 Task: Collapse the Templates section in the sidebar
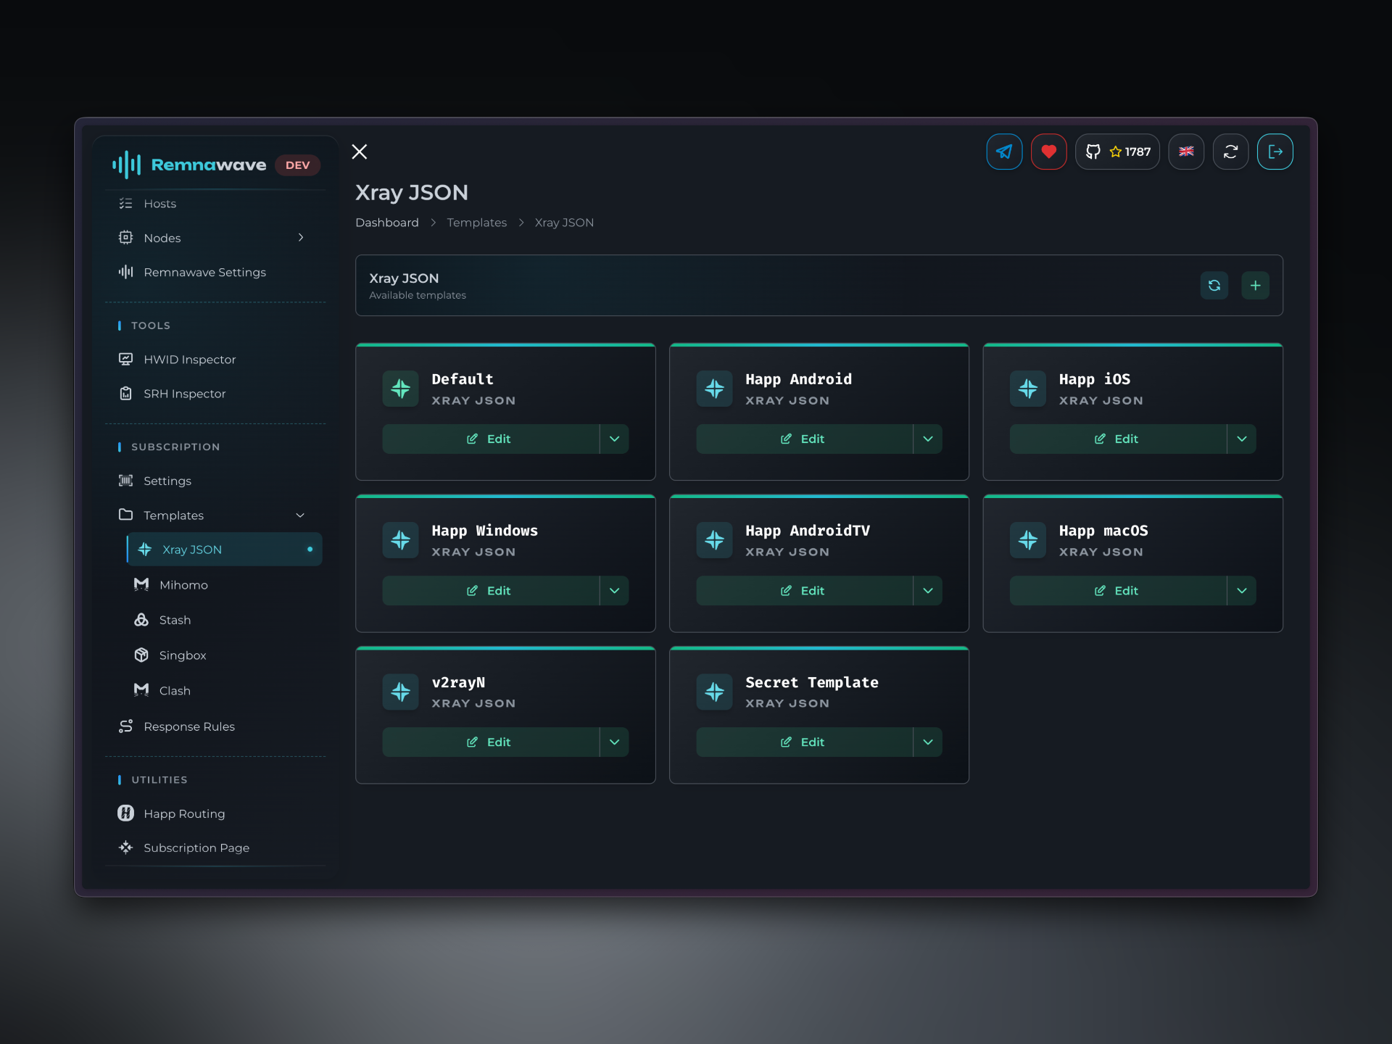pos(300,515)
